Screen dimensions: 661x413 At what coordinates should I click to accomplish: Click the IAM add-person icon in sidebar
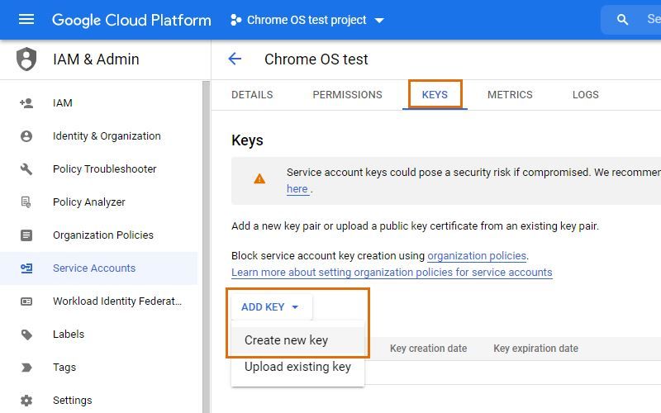pos(26,103)
